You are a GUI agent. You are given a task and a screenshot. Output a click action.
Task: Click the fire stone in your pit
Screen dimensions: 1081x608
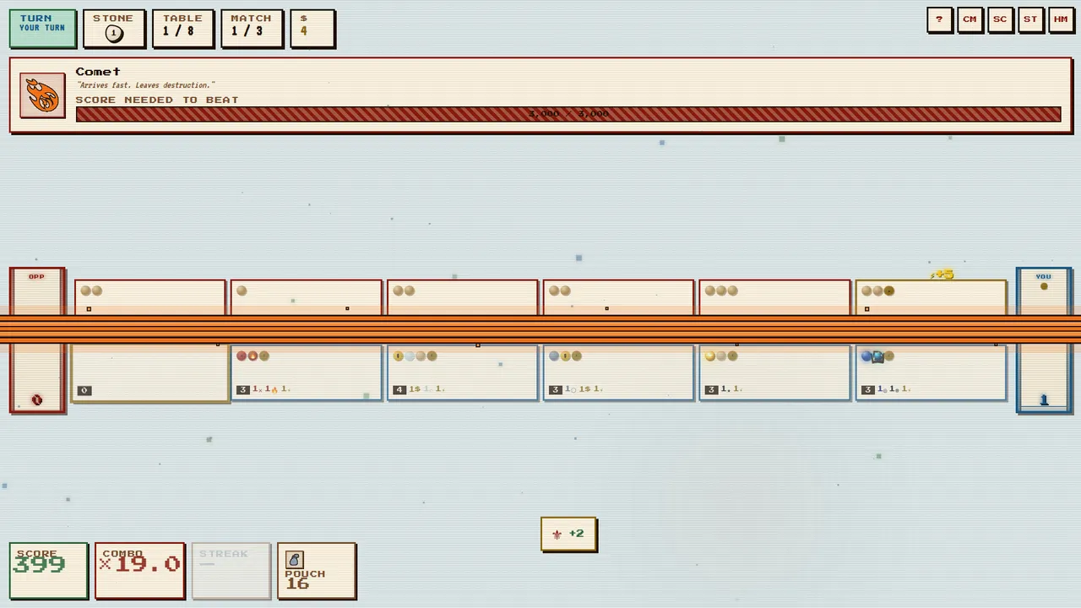pyautogui.click(x=253, y=356)
